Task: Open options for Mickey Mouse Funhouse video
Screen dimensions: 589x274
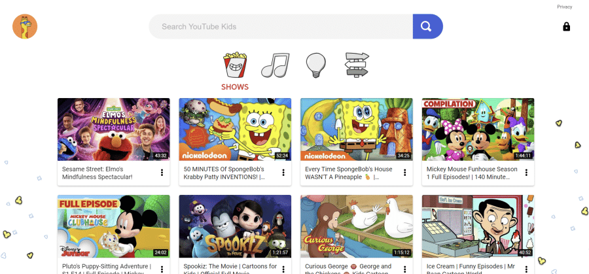Action: tap(526, 173)
